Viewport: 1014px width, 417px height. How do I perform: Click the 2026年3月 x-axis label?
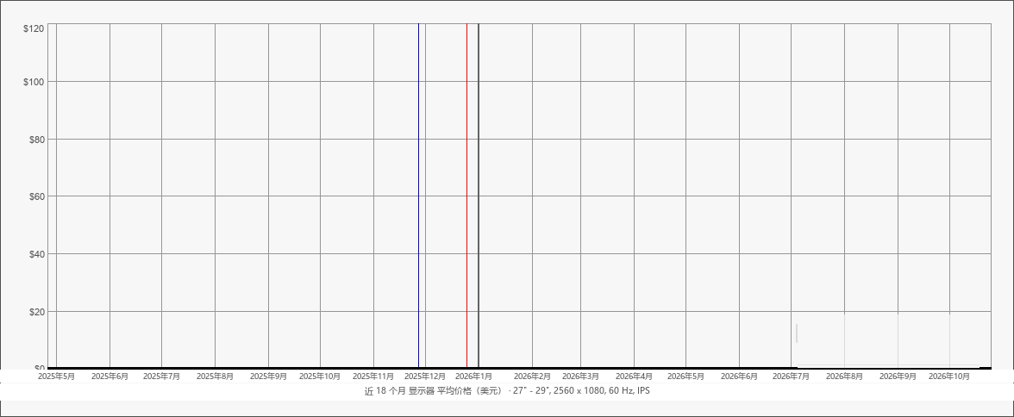click(x=581, y=376)
